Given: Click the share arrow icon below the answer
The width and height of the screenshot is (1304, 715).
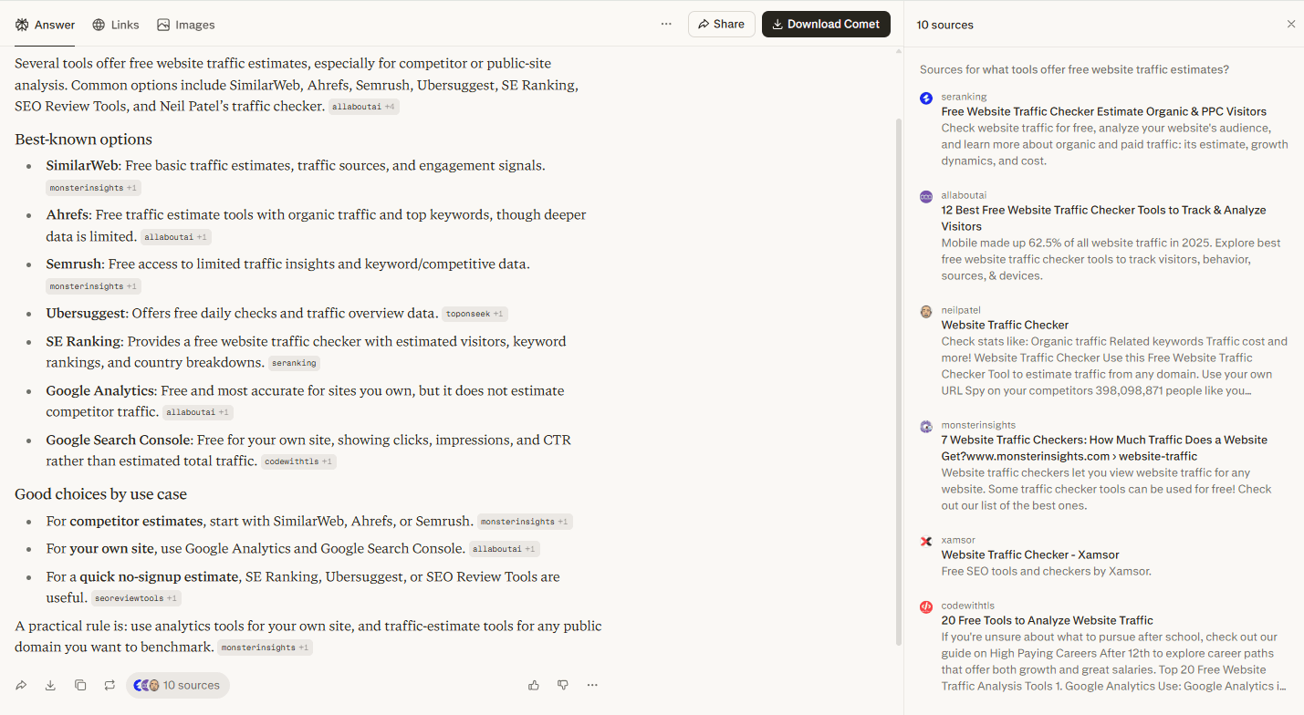Looking at the screenshot, I should 22,685.
